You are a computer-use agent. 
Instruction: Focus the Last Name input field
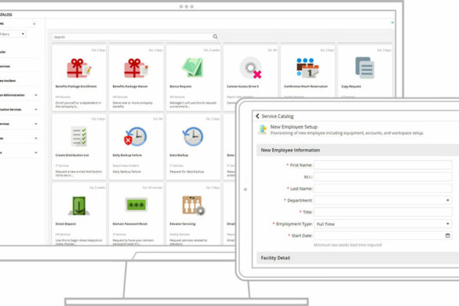[x=383, y=188]
